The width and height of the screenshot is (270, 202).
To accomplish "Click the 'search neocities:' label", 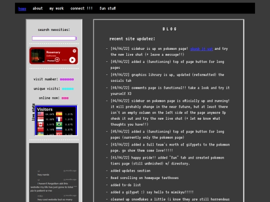I will click(x=54, y=30).
